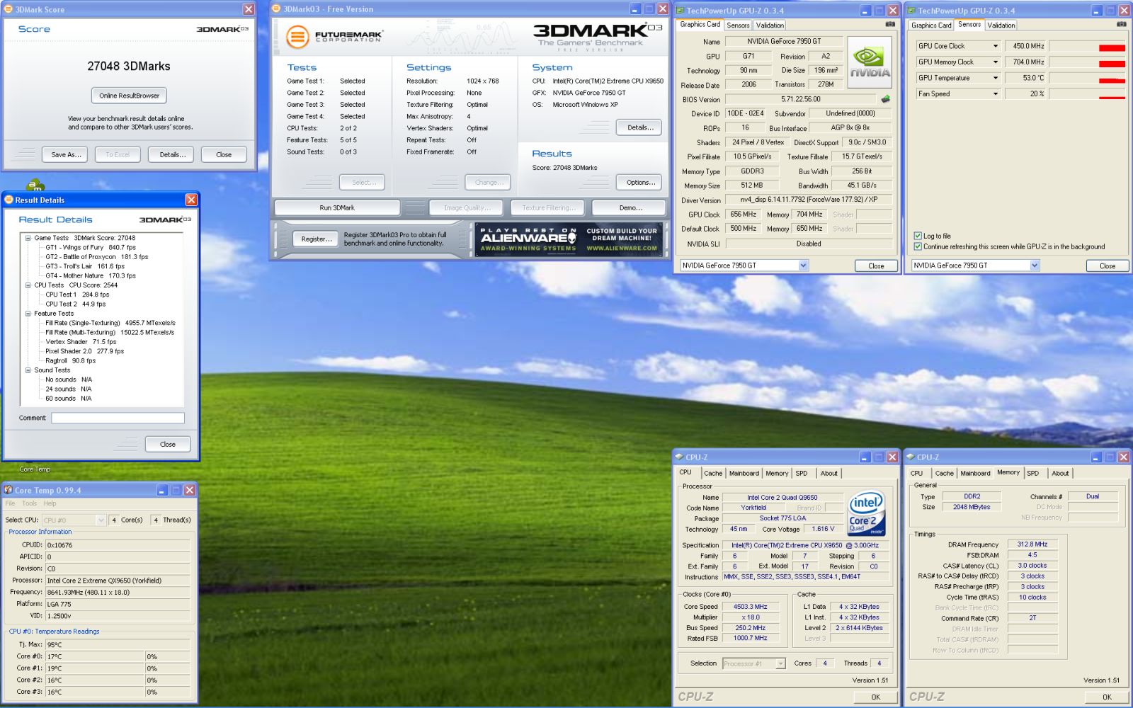The image size is (1133, 708).
Task: Toggle Continue refreshing in background checkbox
Action: click(918, 246)
